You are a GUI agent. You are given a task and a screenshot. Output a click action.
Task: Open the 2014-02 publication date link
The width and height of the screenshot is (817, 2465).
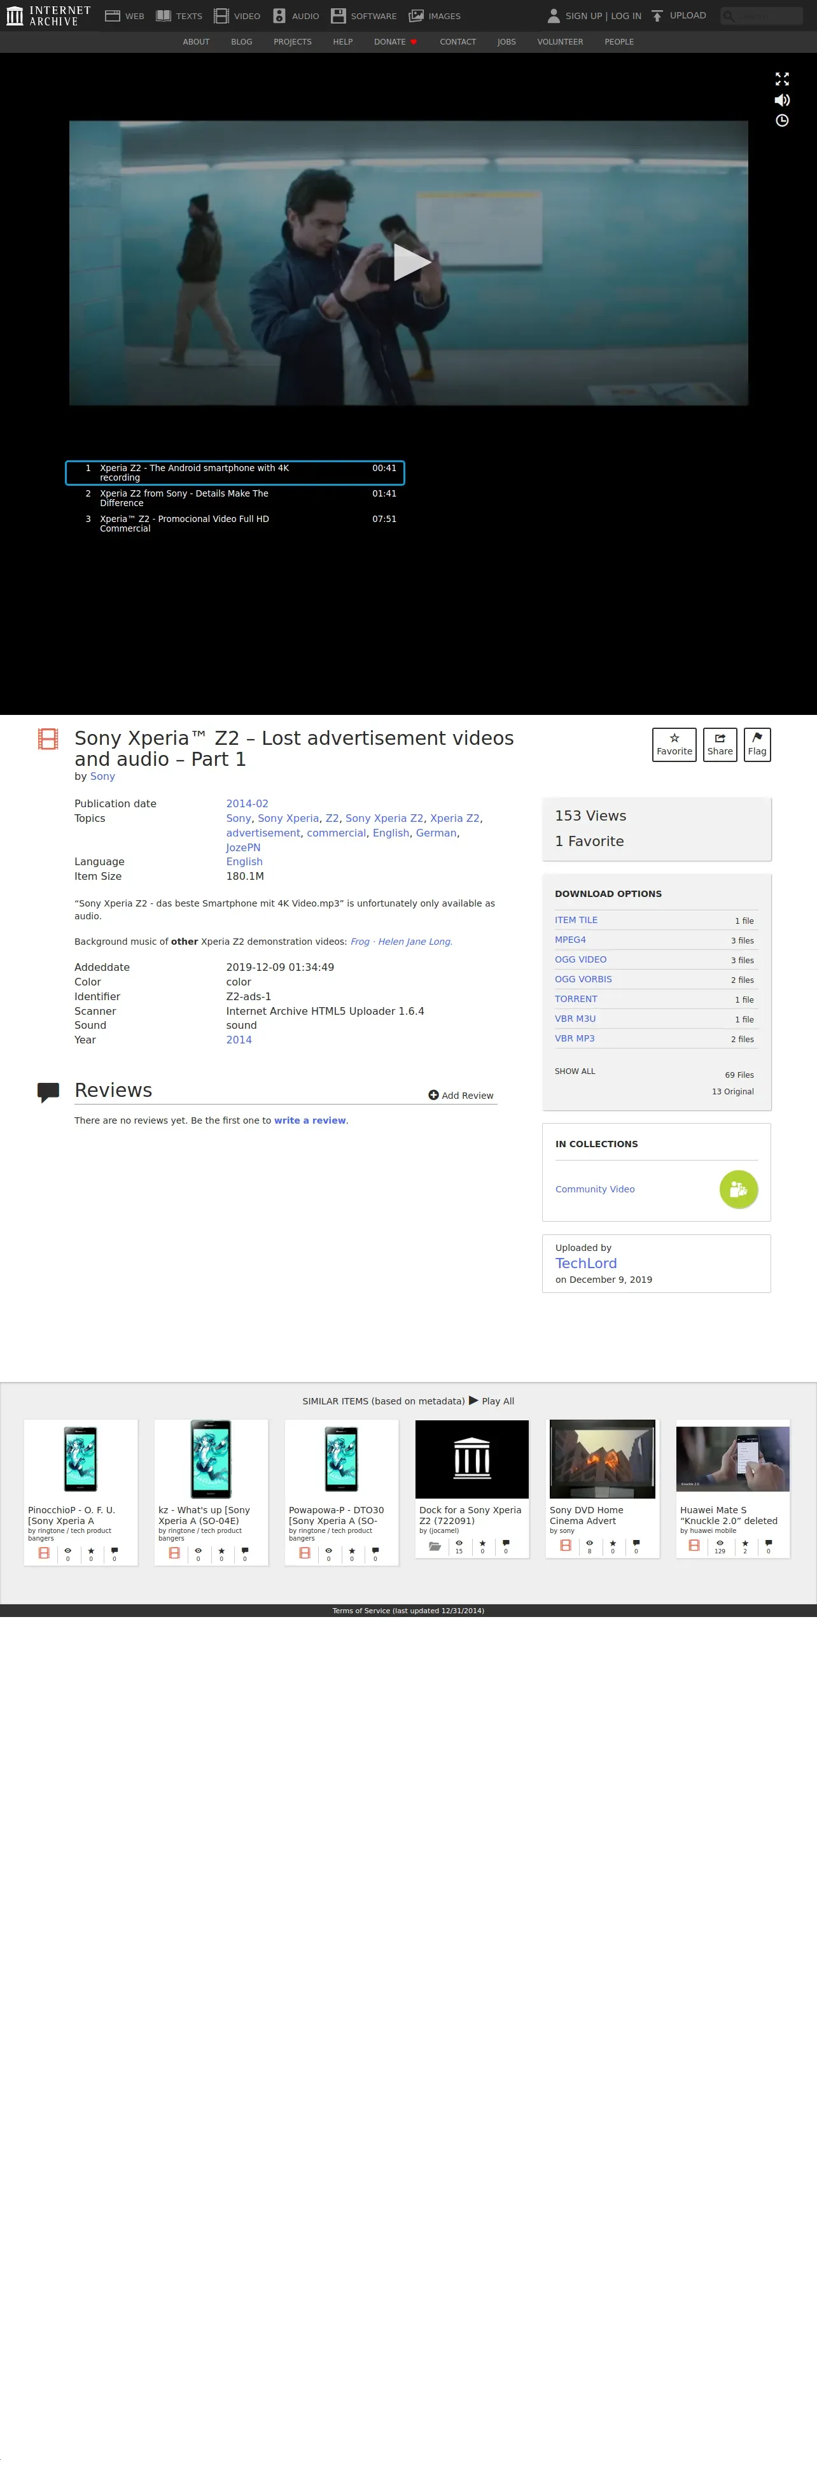click(247, 804)
